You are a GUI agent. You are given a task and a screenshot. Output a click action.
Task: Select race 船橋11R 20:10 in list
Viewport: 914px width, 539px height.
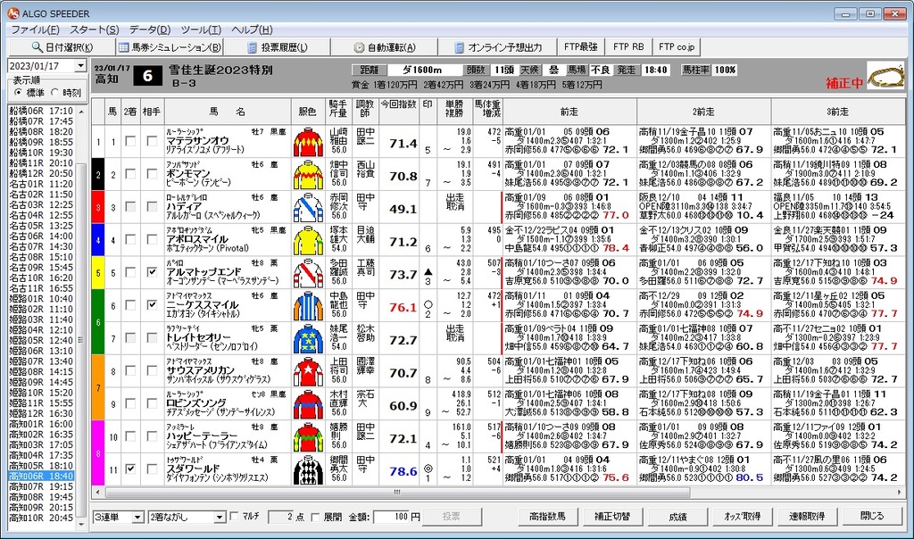coord(41,163)
